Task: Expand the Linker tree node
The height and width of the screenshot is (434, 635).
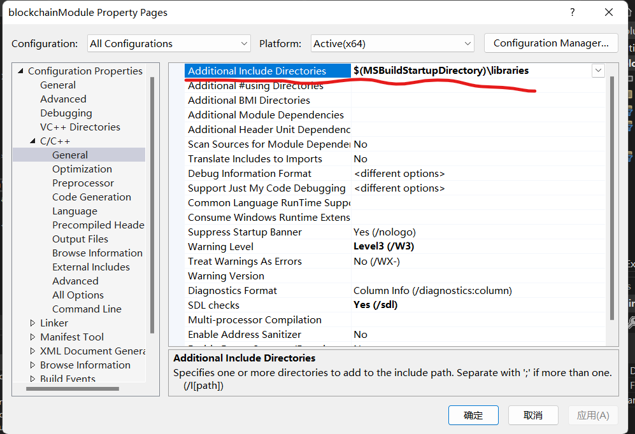Action: [x=33, y=323]
